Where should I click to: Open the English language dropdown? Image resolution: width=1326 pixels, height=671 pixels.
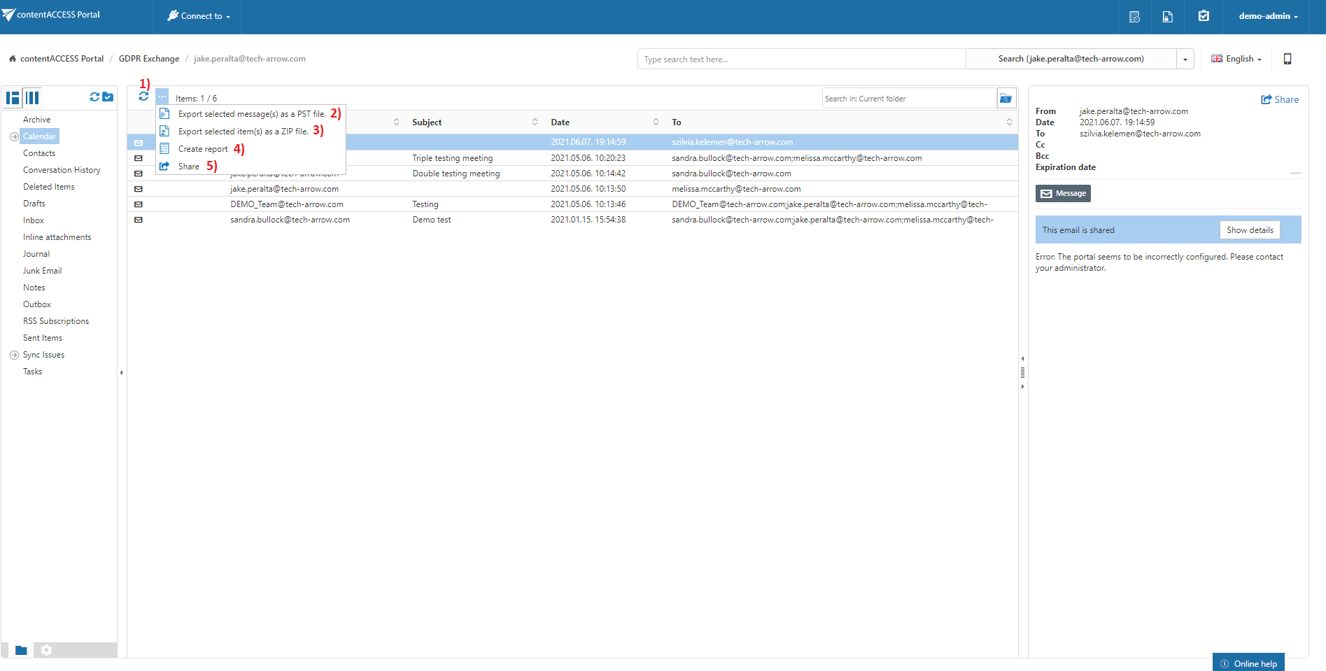point(1236,59)
